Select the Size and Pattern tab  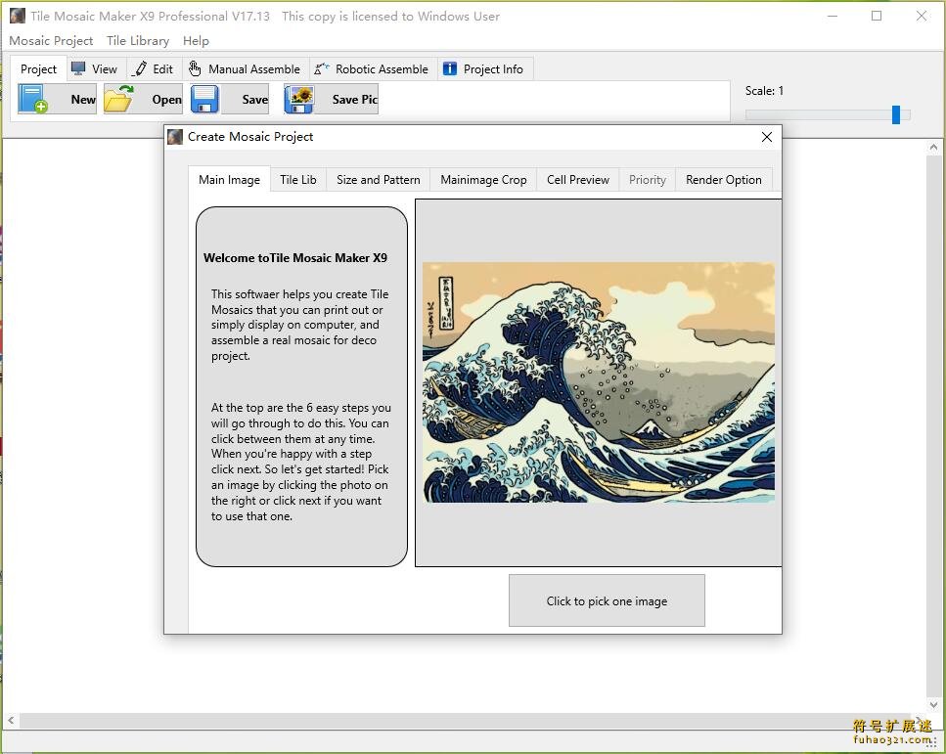pyautogui.click(x=378, y=180)
